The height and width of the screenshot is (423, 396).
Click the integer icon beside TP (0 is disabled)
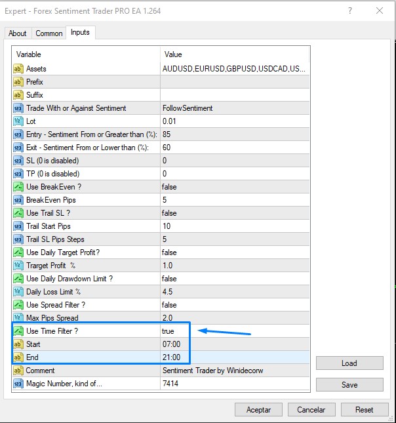point(18,174)
